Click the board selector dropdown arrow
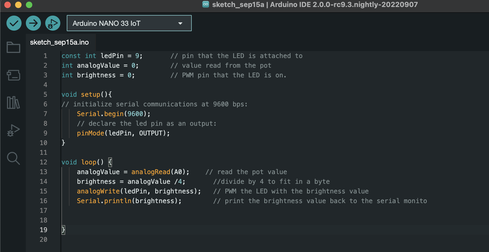Screen dimensions: 489x252 coord(180,23)
